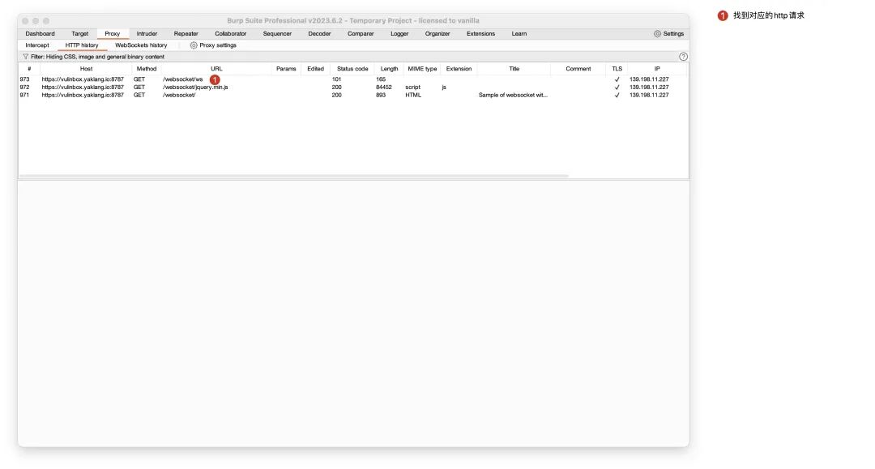Sort by the Length column header

click(389, 69)
